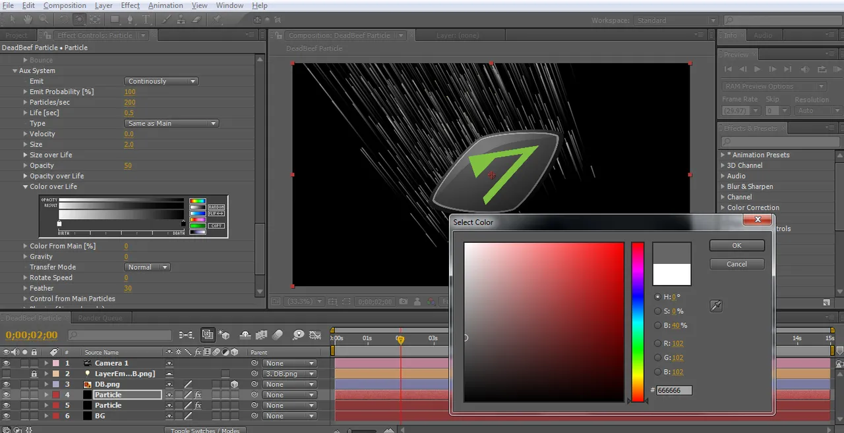Open the Emit dropdown set to Continously
This screenshot has height=433, width=844.
[161, 81]
